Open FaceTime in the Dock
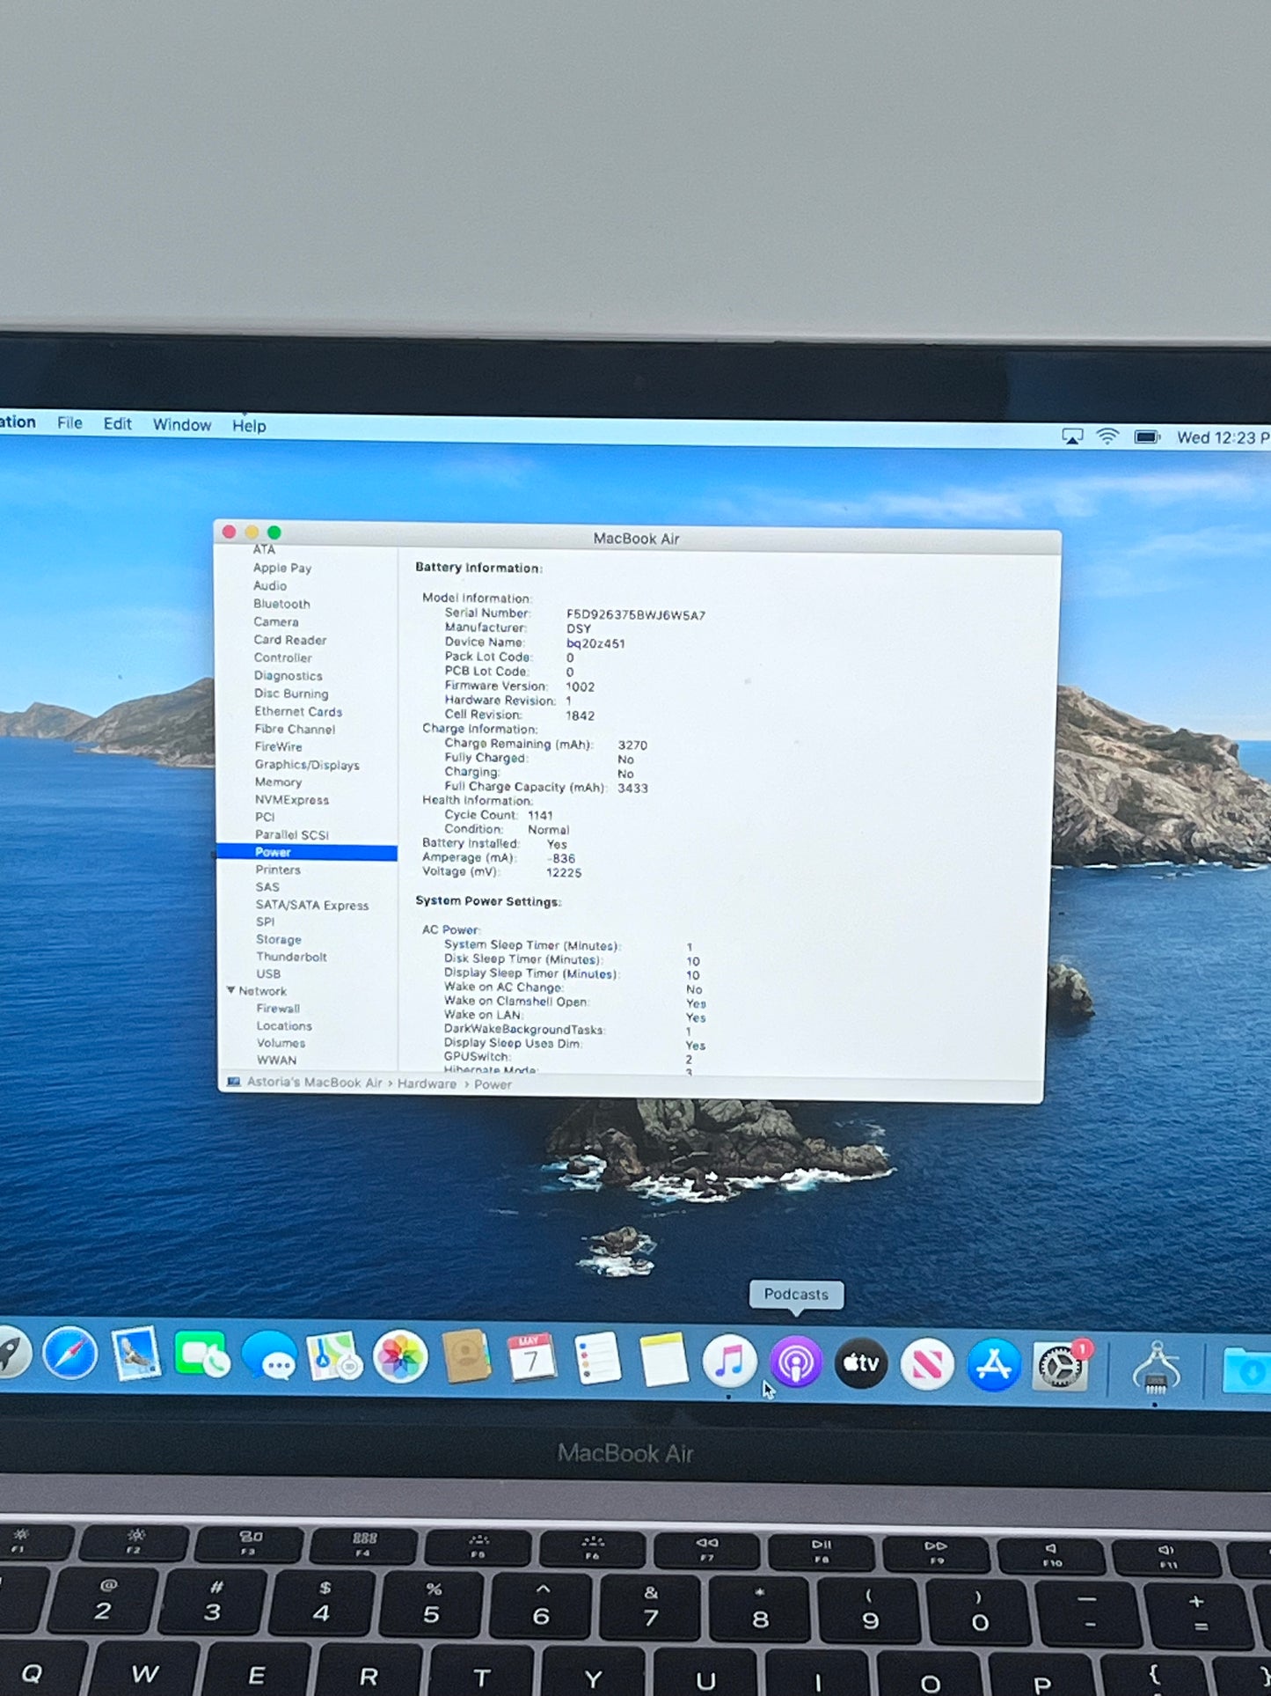The image size is (1271, 1696). [201, 1355]
